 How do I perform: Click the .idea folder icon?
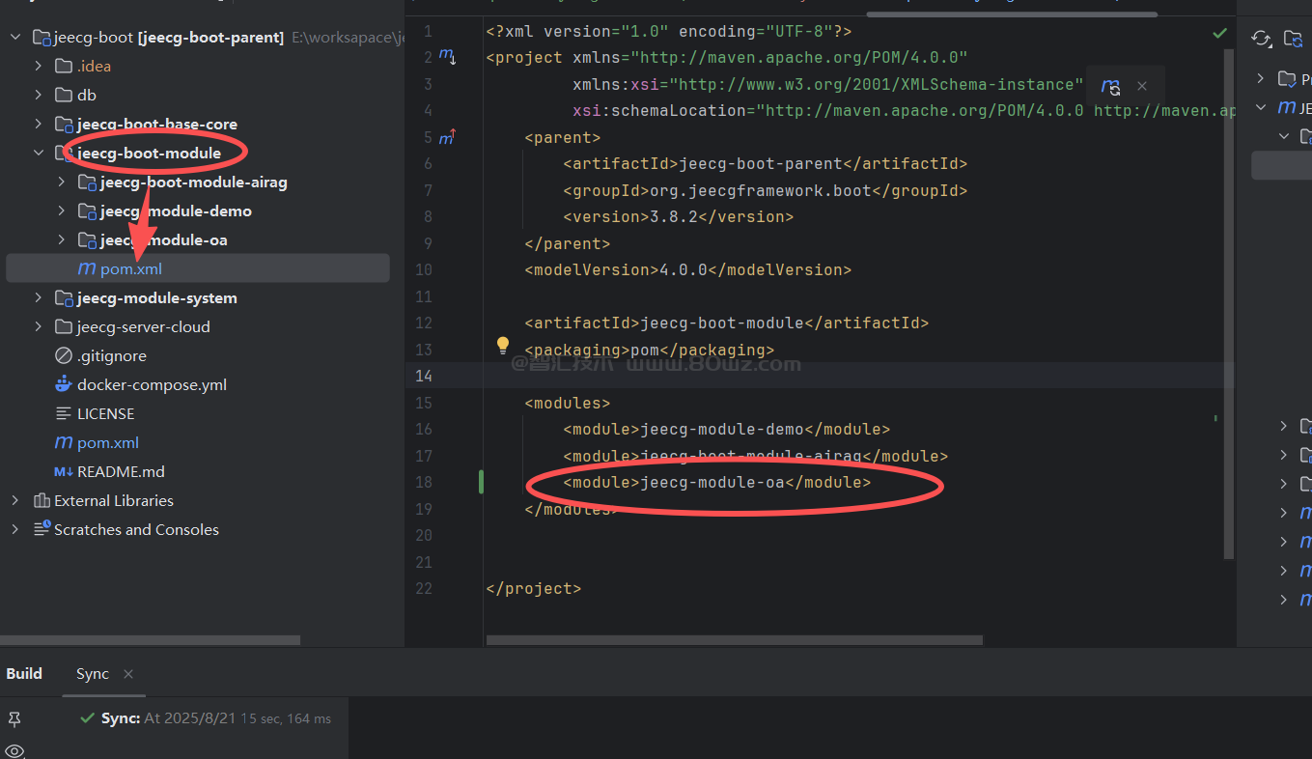pos(64,66)
